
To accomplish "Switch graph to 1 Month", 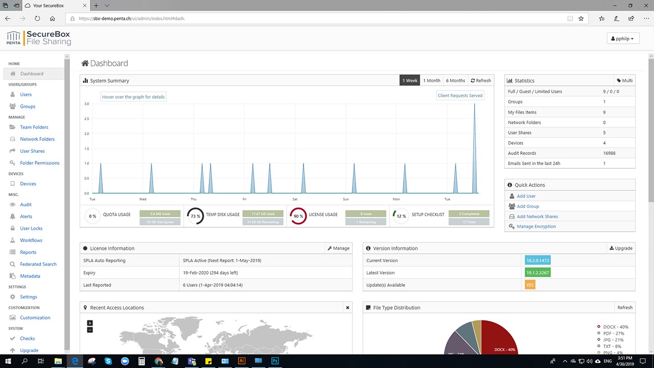I will [x=431, y=81].
